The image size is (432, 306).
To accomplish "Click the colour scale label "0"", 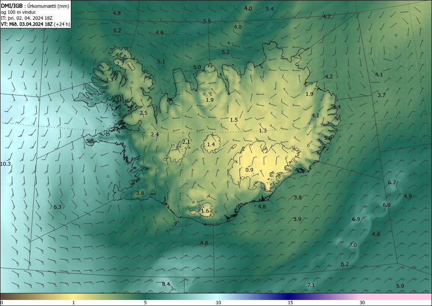I will pyautogui.click(x=2, y=303).
